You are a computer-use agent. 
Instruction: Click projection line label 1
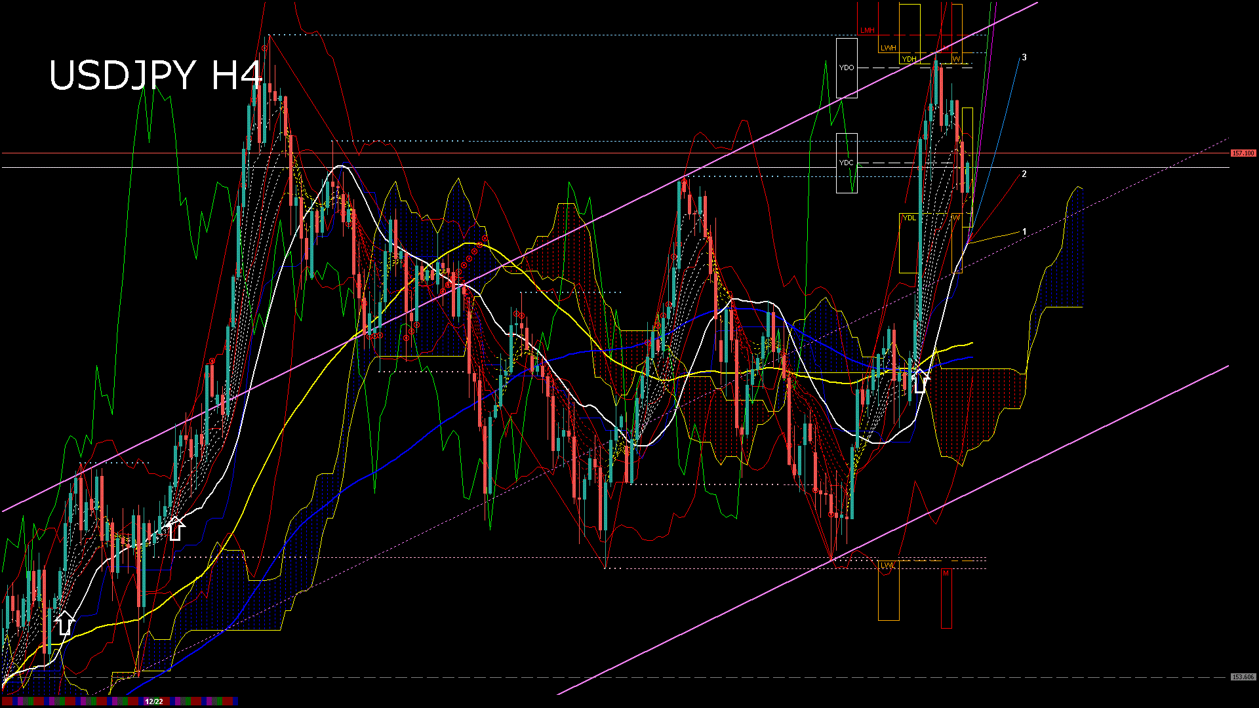click(1024, 232)
